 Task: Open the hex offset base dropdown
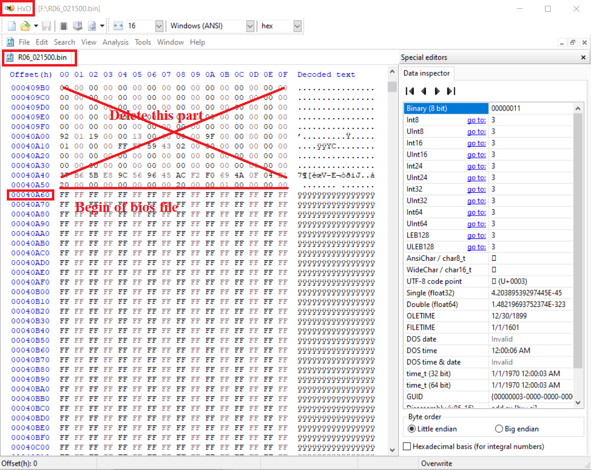click(298, 26)
